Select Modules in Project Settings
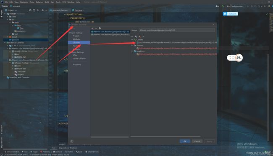The width and height of the screenshot is (273, 156). (x=76, y=39)
